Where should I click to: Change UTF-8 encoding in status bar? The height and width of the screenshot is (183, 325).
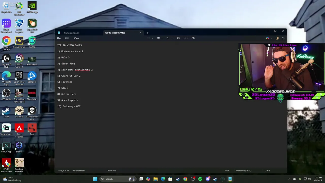(x=267, y=171)
